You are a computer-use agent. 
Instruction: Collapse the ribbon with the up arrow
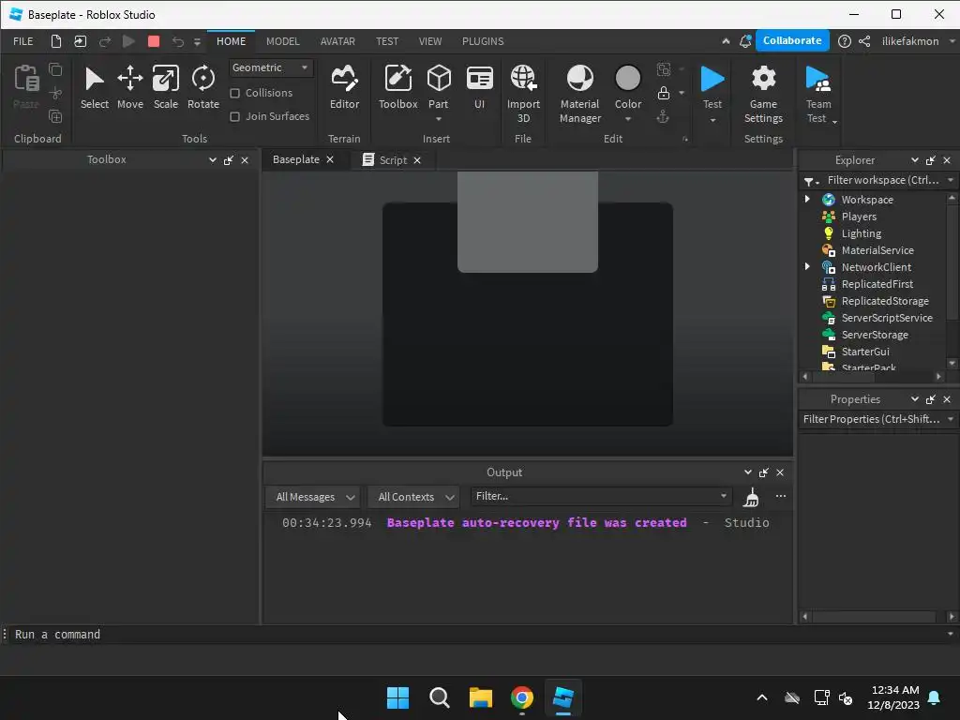coord(726,41)
